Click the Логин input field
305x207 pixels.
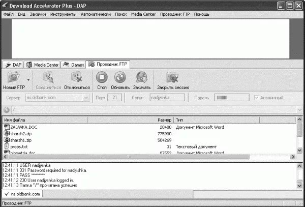pos(167,98)
